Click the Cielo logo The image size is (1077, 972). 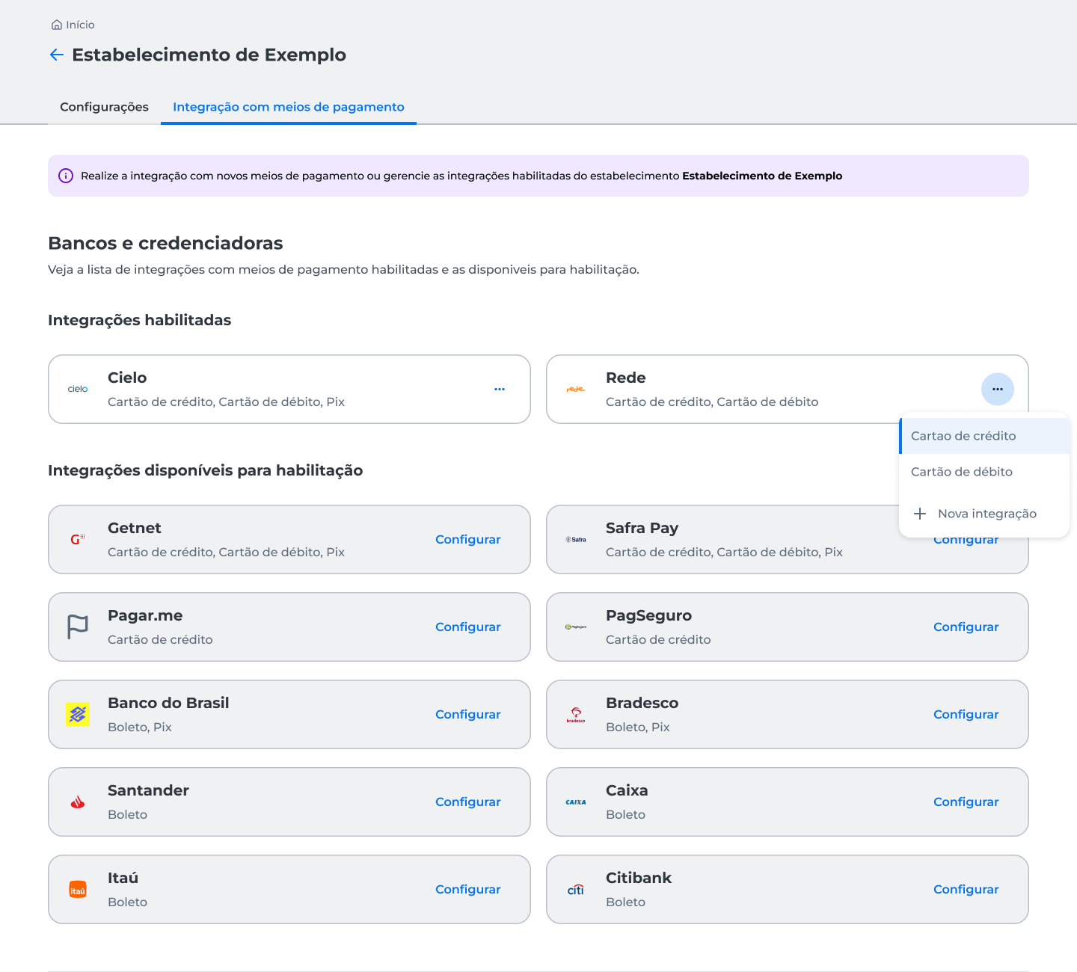[78, 389]
